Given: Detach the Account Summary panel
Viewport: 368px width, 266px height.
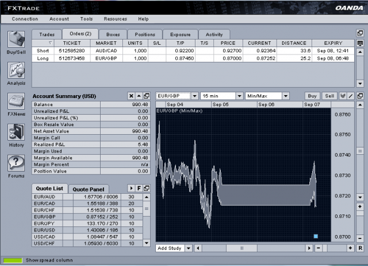Looking at the screenshot, I should coord(147,96).
